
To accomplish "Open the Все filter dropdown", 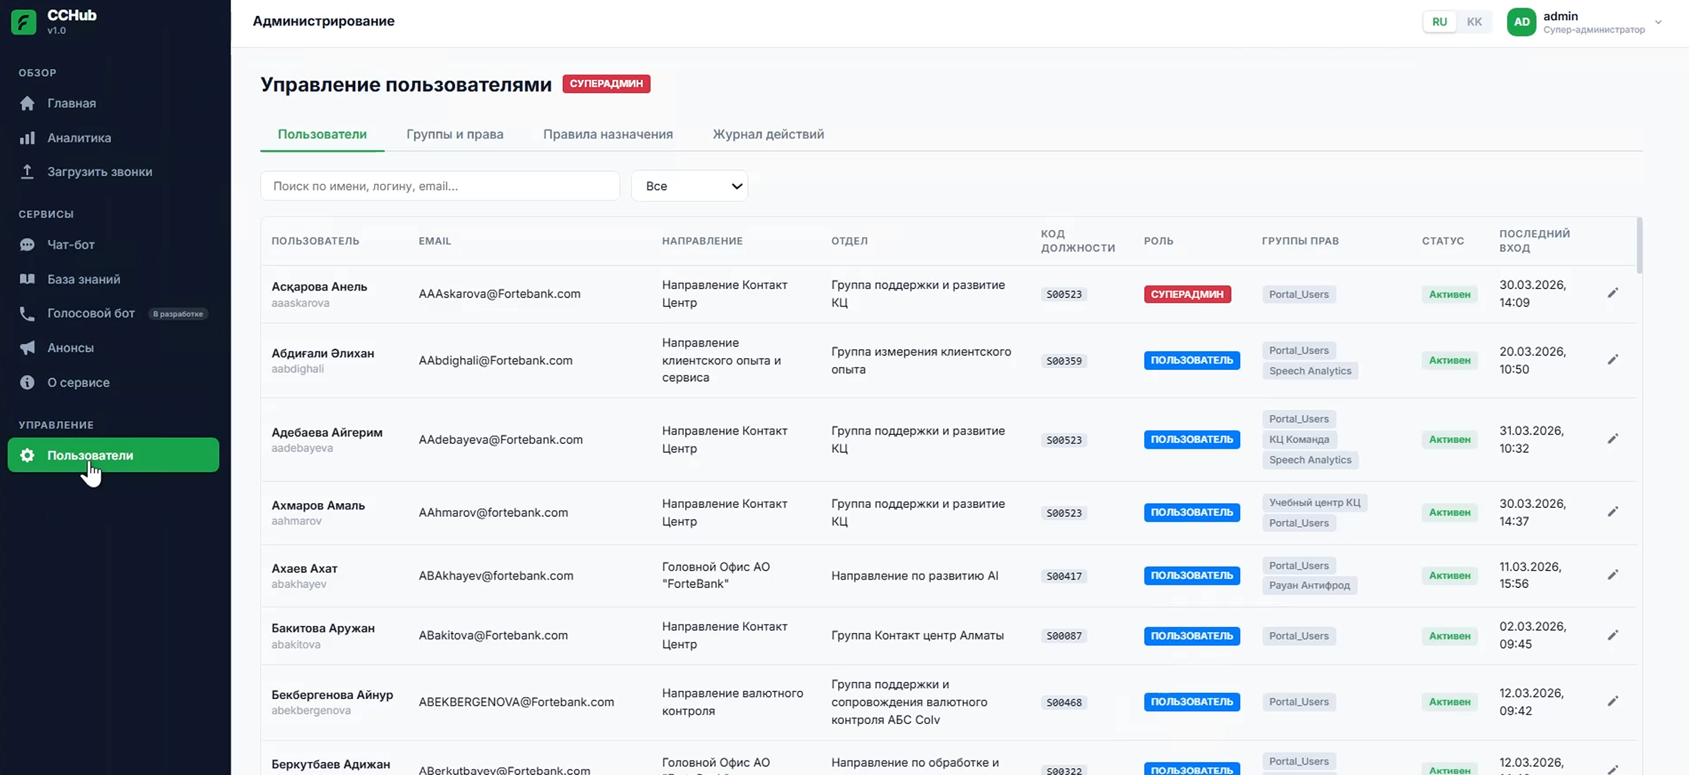I will coord(689,186).
